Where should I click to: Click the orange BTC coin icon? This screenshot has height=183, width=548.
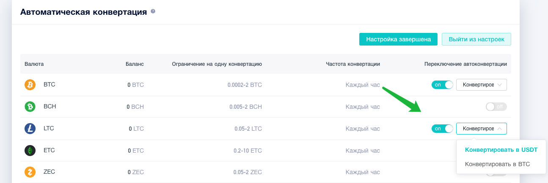[x=30, y=85]
